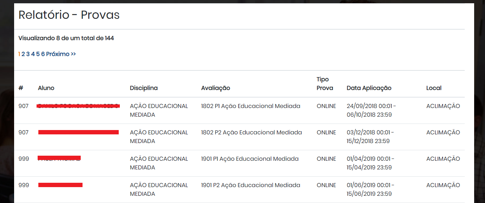Click the Relatório - Provas heading
The height and width of the screenshot is (203, 485).
[x=69, y=15]
